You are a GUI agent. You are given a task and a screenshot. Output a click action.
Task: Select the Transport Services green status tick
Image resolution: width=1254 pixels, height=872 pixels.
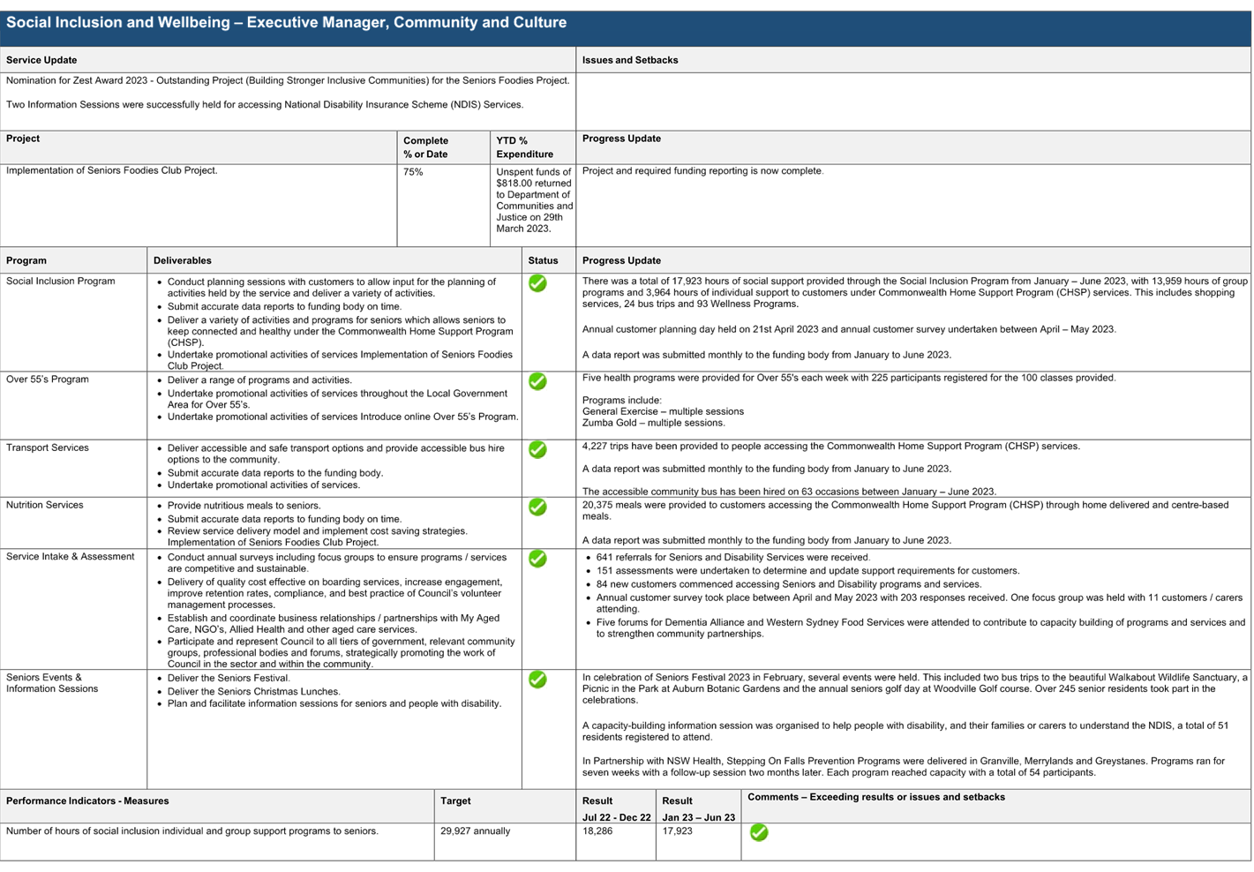pos(537,449)
